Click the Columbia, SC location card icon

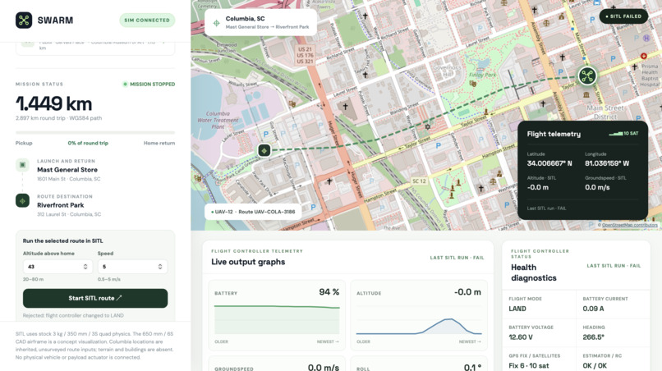click(216, 23)
